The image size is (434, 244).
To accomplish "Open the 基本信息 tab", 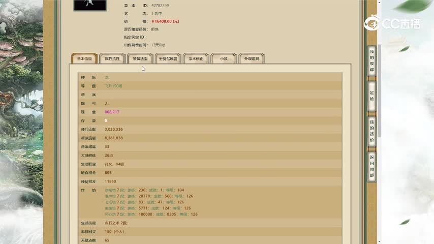I will 84,59.
